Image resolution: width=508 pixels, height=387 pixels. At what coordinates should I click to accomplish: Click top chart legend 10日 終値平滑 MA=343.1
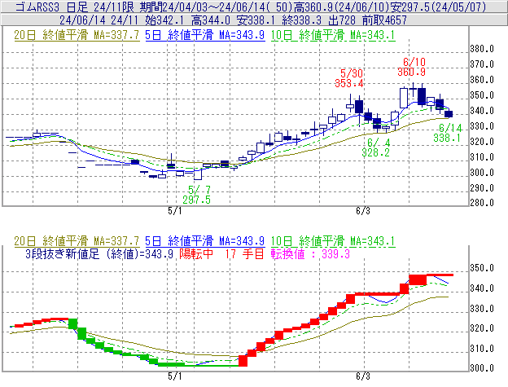coord(333,35)
